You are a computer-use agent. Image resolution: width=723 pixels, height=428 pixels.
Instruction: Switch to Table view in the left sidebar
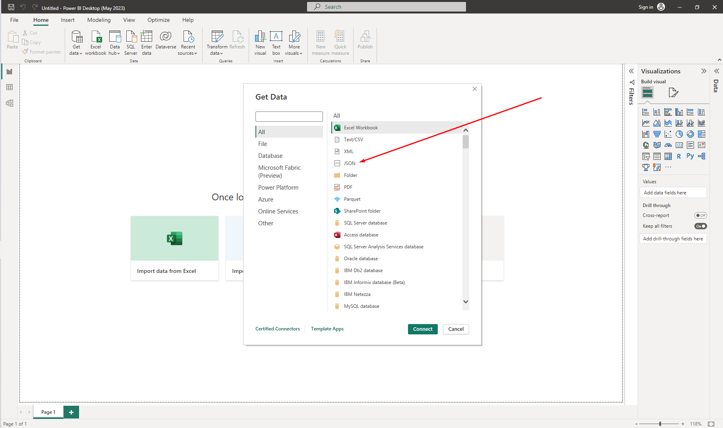coord(10,87)
